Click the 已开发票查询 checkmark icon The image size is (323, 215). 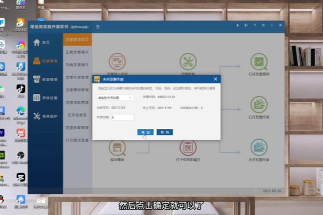click(x=259, y=61)
